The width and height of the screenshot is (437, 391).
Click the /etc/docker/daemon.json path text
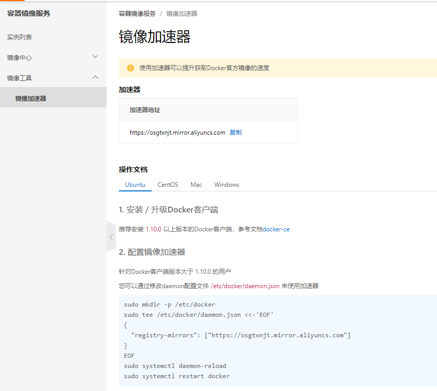(245, 286)
